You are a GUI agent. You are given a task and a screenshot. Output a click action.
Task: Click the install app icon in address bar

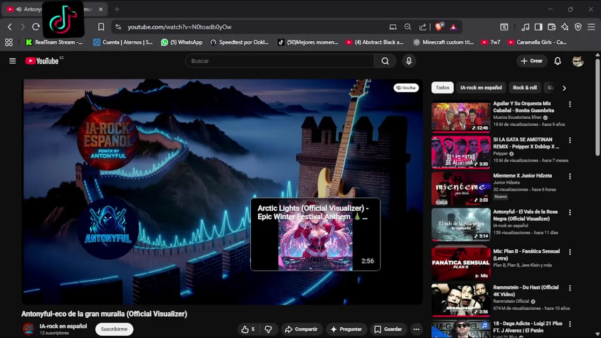coord(393,27)
